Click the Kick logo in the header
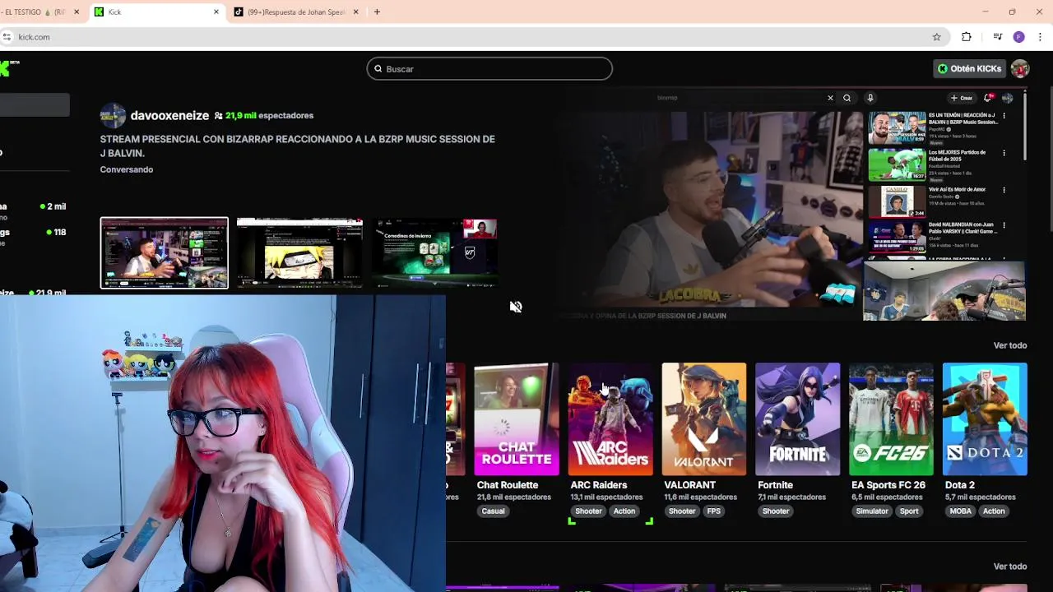This screenshot has height=592, width=1053. [x=7, y=67]
